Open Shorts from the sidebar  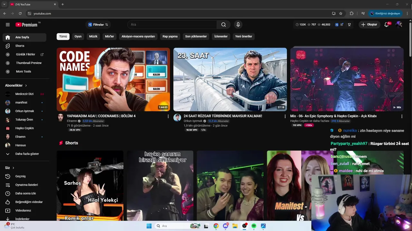click(x=24, y=46)
